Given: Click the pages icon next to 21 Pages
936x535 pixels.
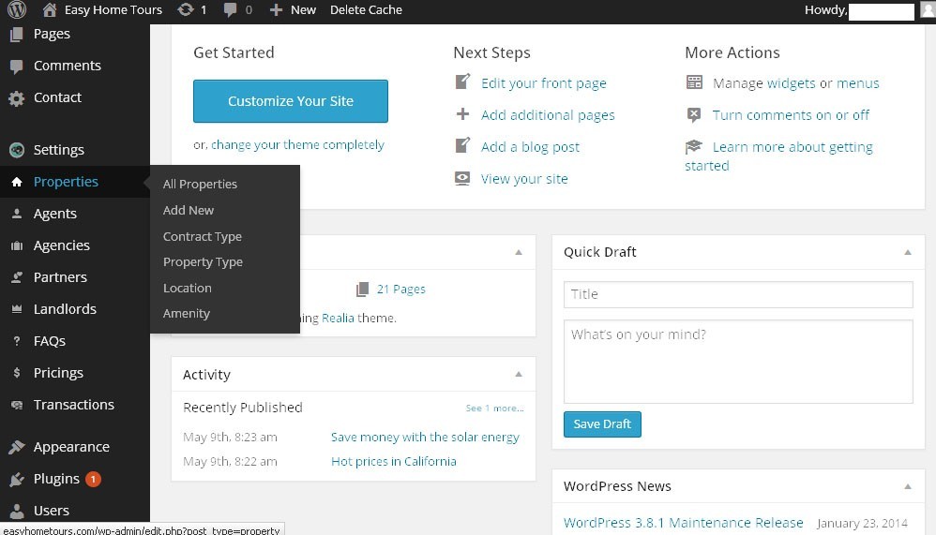Looking at the screenshot, I should [x=362, y=290].
